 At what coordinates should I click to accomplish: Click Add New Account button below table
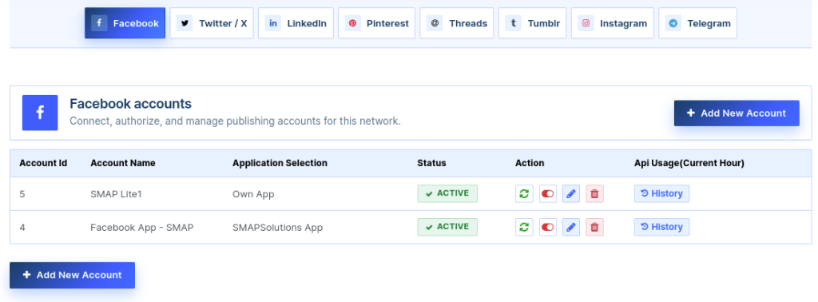coord(72,275)
